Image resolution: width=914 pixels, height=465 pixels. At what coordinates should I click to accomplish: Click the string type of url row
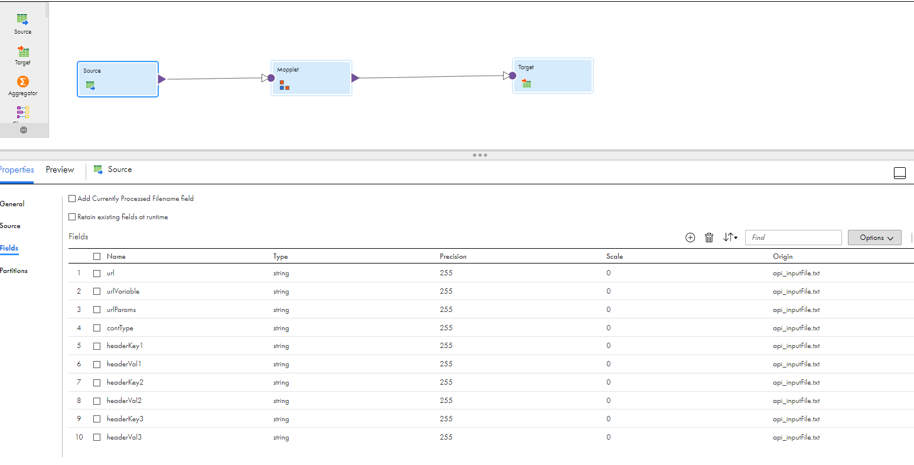(x=281, y=274)
